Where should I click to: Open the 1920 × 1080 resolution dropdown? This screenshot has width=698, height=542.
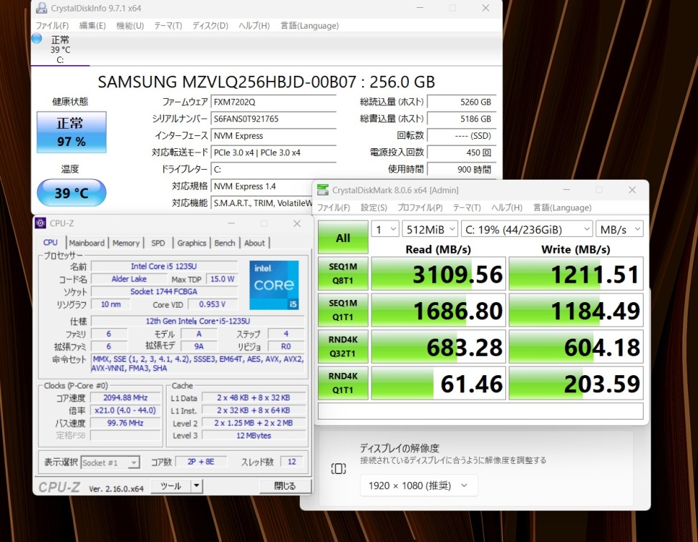(418, 485)
